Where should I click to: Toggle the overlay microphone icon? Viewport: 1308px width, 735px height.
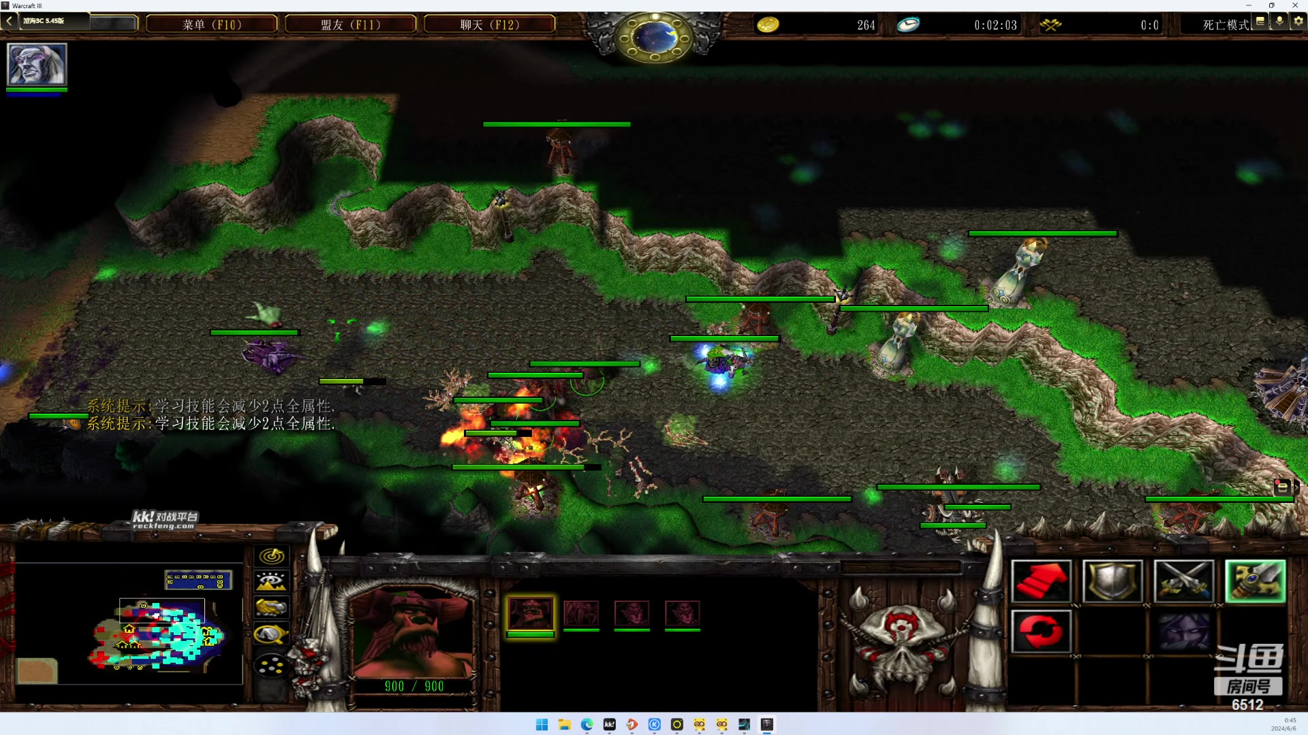[1279, 21]
